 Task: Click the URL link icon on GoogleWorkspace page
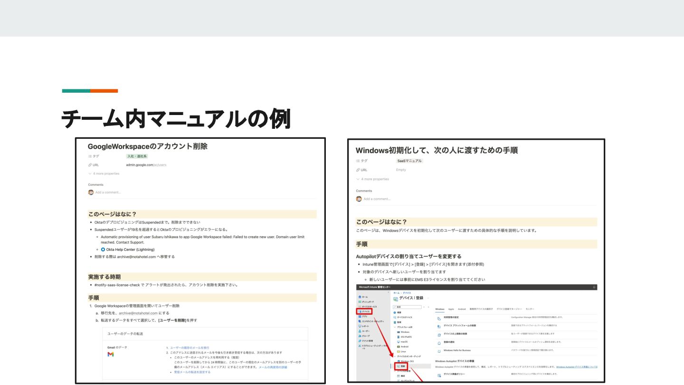pos(90,165)
